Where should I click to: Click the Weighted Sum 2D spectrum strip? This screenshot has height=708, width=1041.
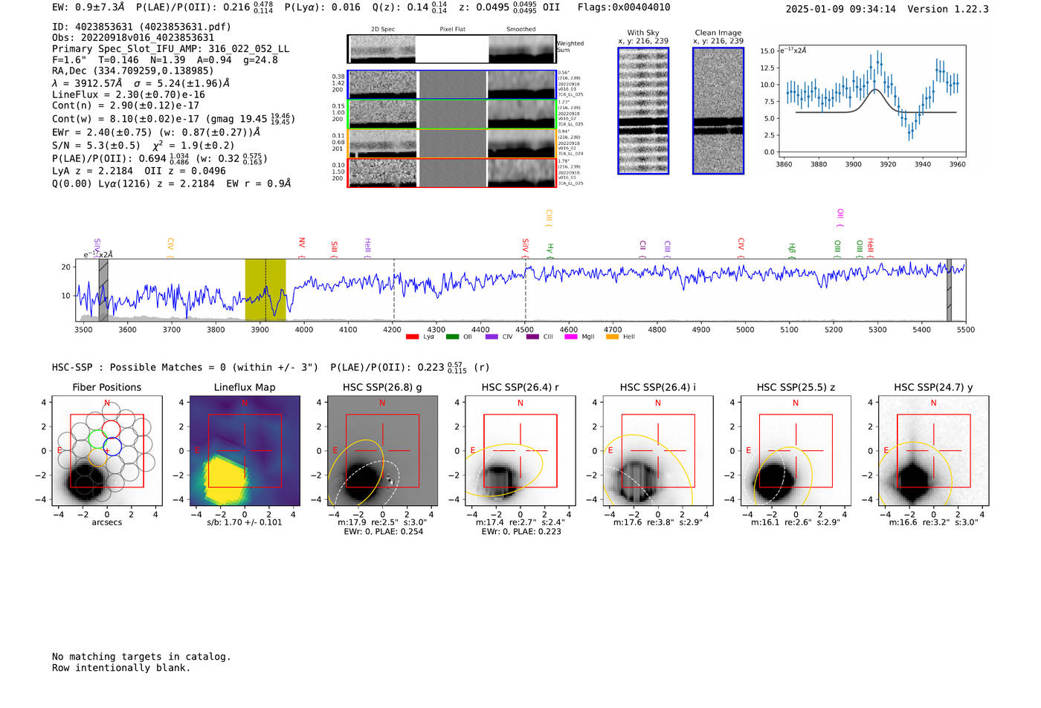(451, 49)
